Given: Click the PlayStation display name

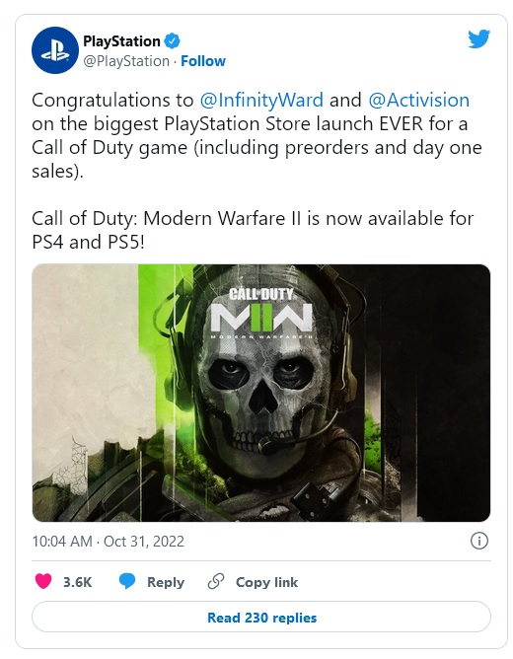Looking at the screenshot, I should 121,41.
